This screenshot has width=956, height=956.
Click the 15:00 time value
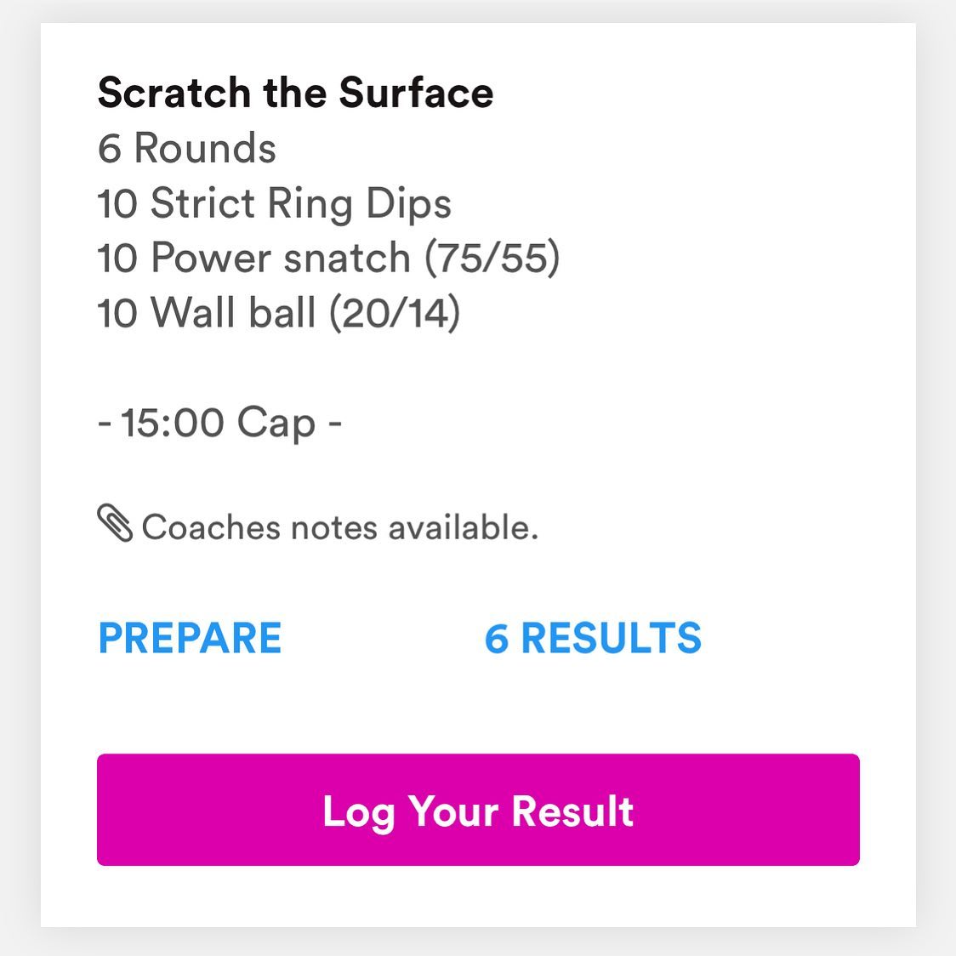[x=173, y=422]
